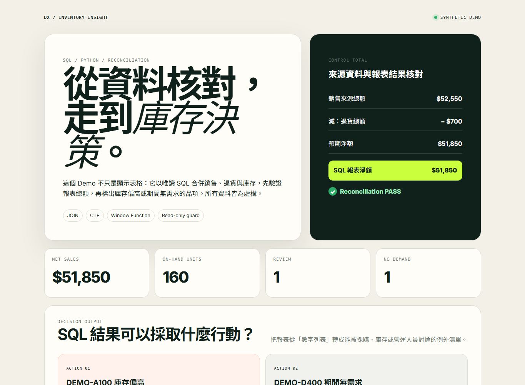Click the 這個 Demo description paragraph
This screenshot has width=525, height=385.
(172, 188)
